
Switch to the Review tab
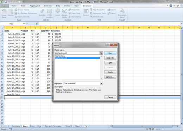coord(67,6)
